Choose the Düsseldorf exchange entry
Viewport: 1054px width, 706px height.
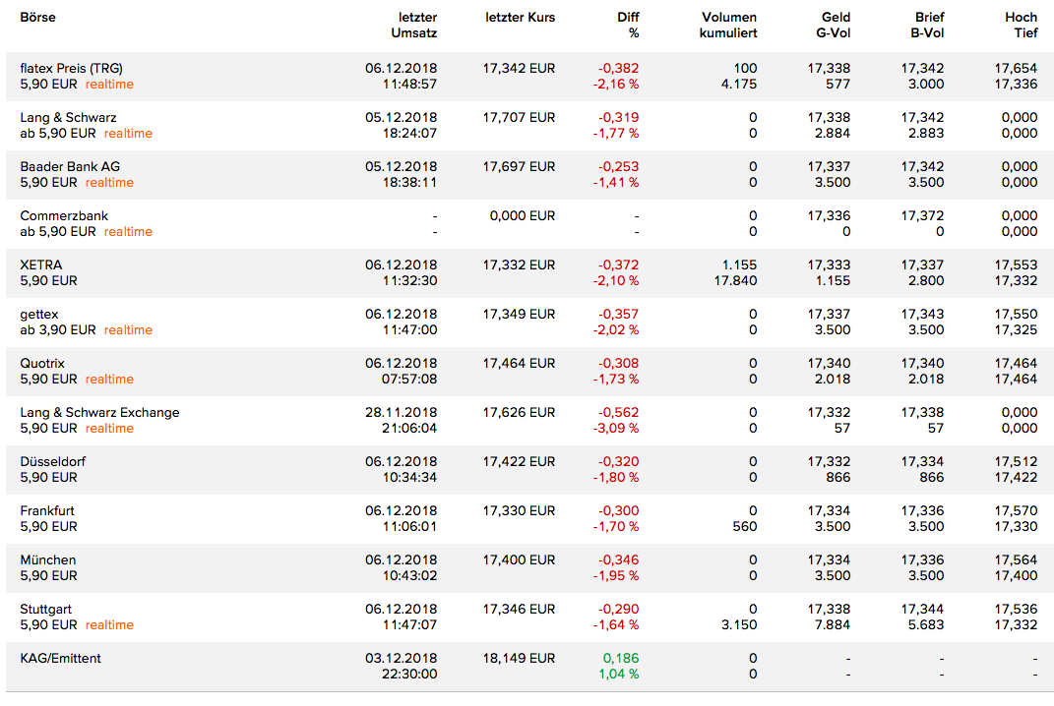pos(53,462)
